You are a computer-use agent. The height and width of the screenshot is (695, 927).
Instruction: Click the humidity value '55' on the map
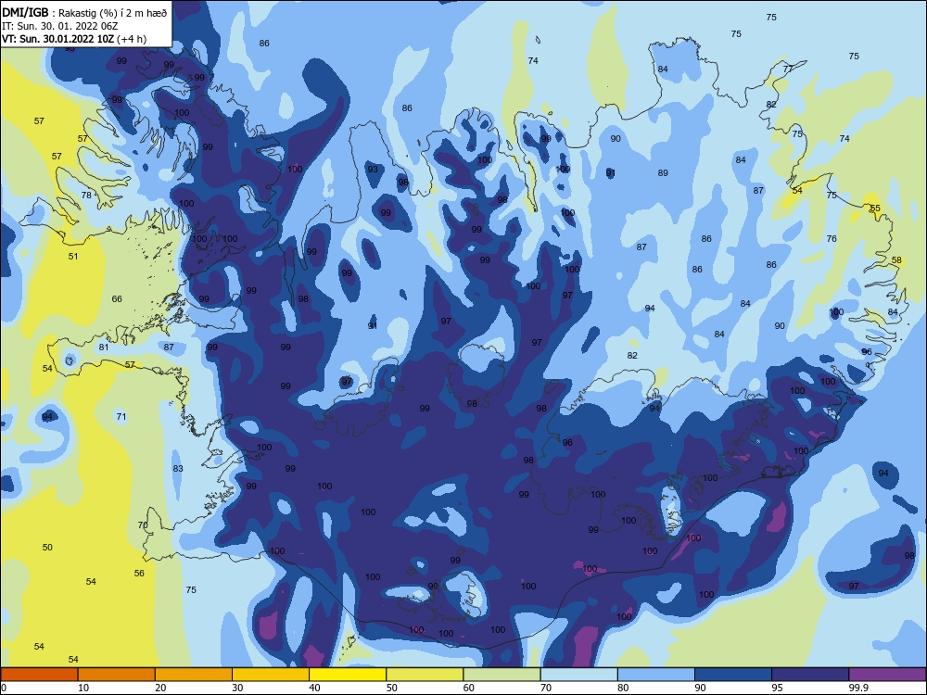(876, 208)
